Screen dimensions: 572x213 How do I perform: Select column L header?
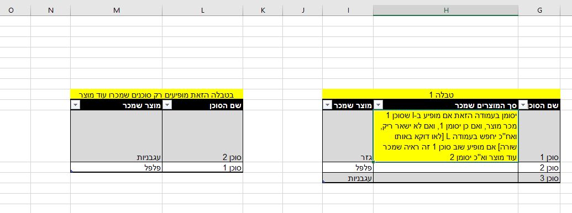[202, 10]
